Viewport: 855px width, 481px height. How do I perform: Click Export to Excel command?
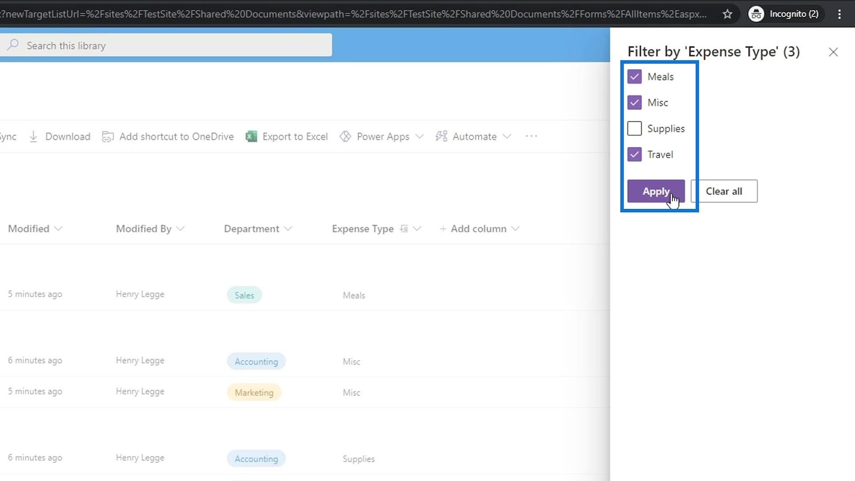click(287, 136)
